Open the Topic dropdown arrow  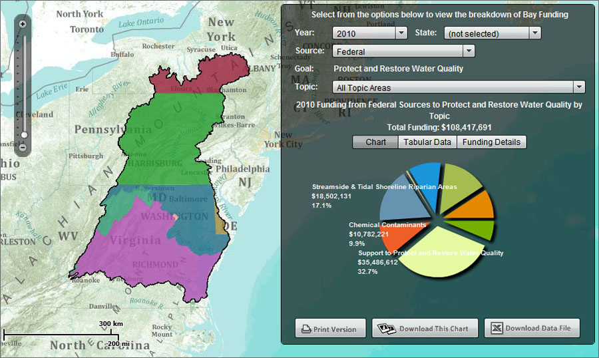click(579, 87)
